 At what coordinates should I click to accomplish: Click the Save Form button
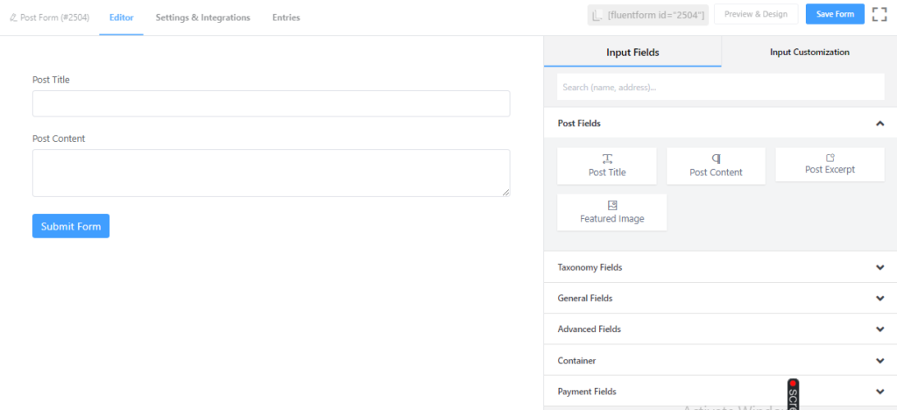(x=835, y=14)
